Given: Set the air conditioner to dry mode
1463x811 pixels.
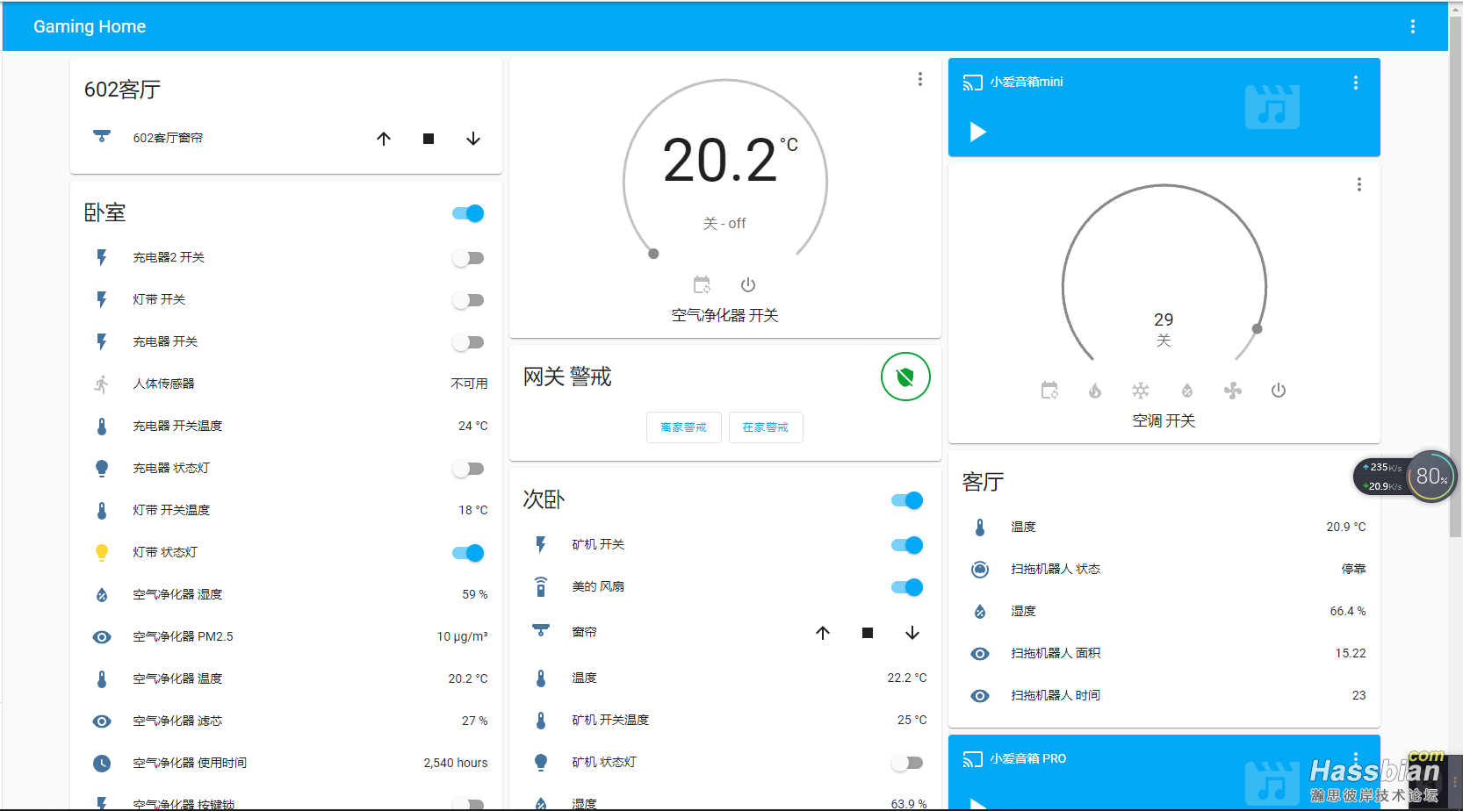Looking at the screenshot, I should click(1187, 390).
